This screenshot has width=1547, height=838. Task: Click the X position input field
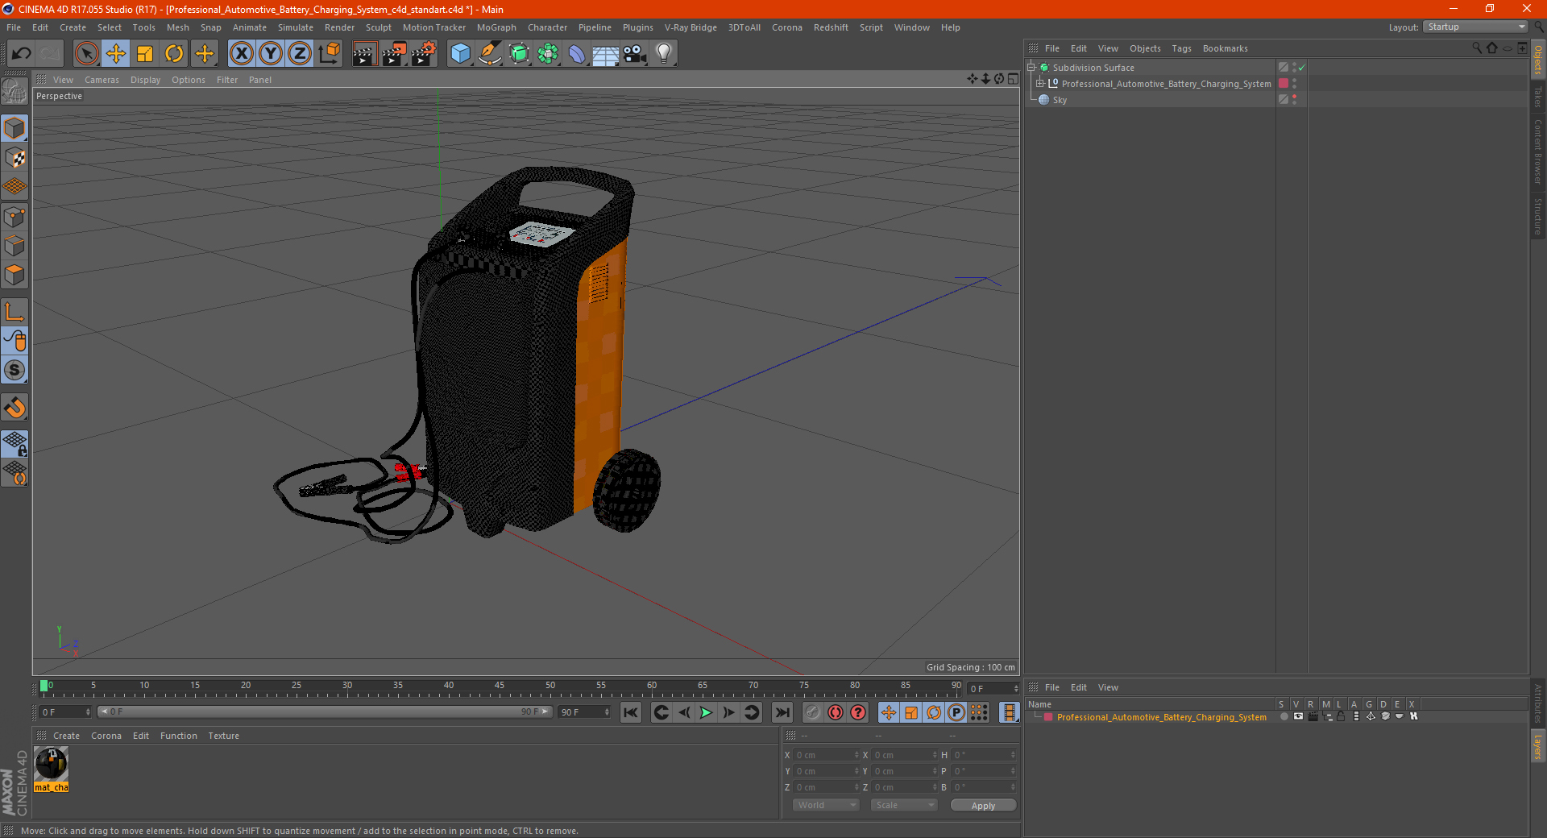pyautogui.click(x=827, y=755)
